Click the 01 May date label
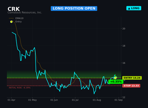 tap(33, 100)
